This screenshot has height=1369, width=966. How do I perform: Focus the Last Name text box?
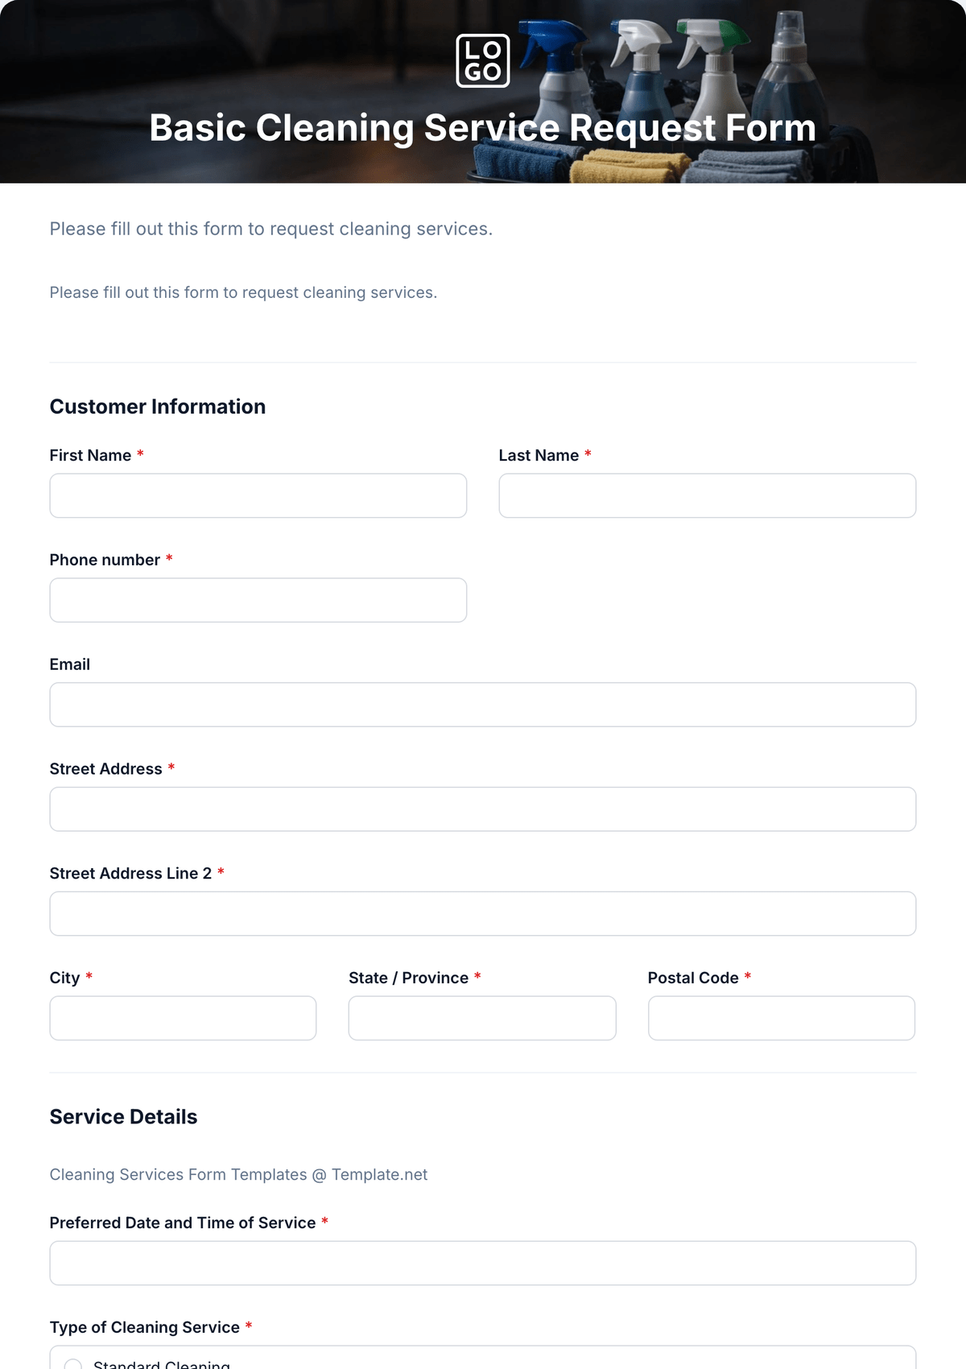(708, 495)
